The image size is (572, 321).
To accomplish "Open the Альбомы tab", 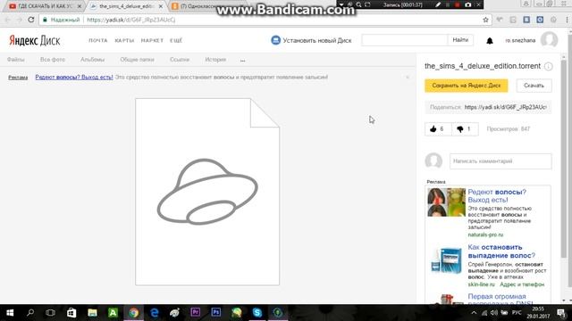I will pyautogui.click(x=92, y=60).
